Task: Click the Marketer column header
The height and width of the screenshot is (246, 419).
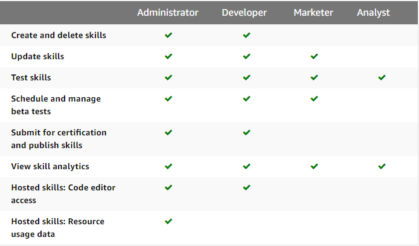Action: (313, 13)
